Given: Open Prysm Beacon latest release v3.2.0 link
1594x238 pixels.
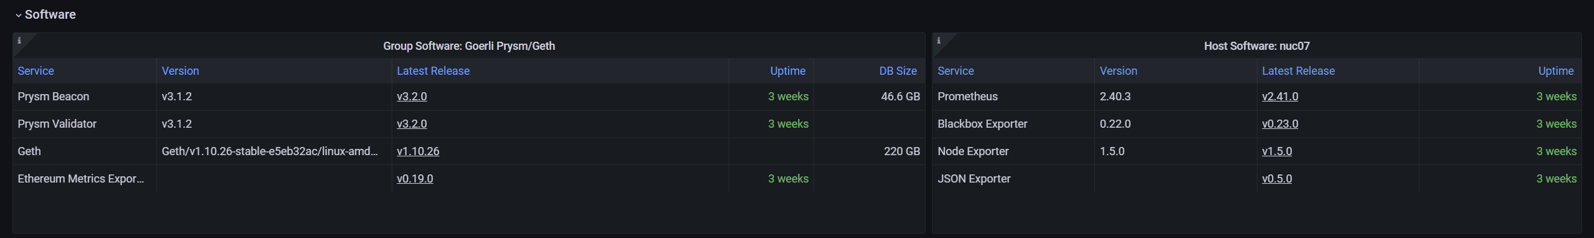Looking at the screenshot, I should tap(412, 97).
